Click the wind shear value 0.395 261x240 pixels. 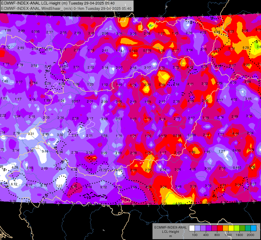click(x=36, y=32)
